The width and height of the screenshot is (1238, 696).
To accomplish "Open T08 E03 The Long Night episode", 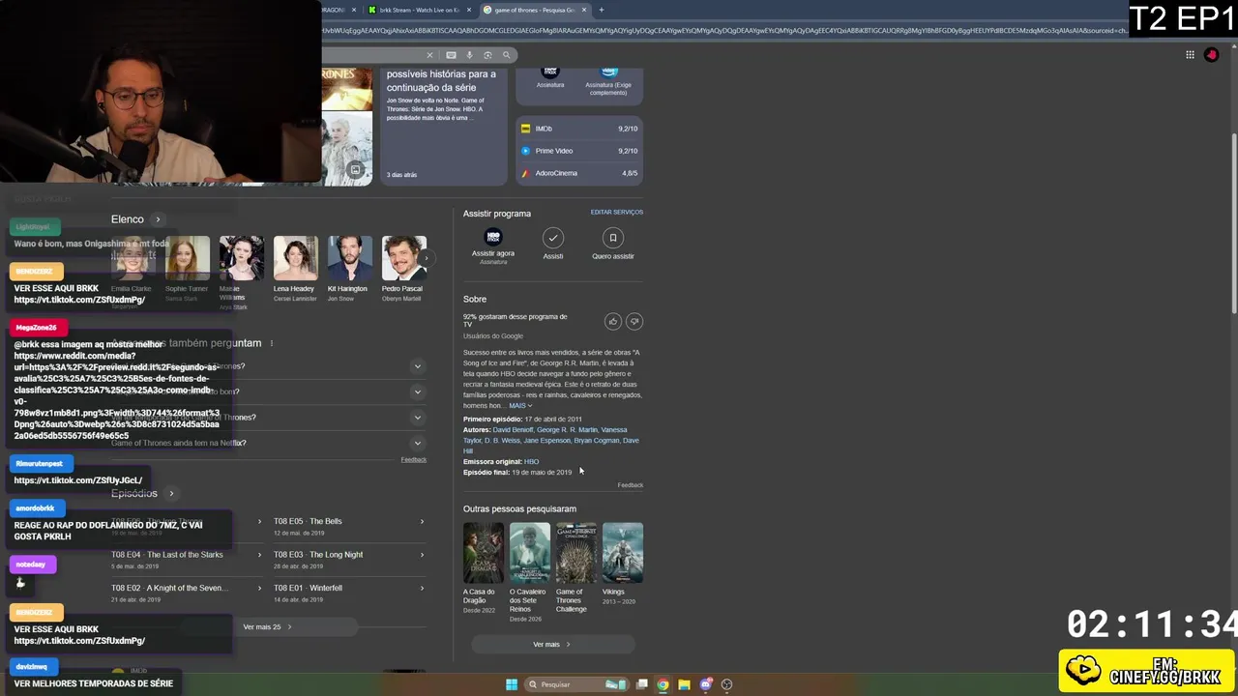I will 348,560.
